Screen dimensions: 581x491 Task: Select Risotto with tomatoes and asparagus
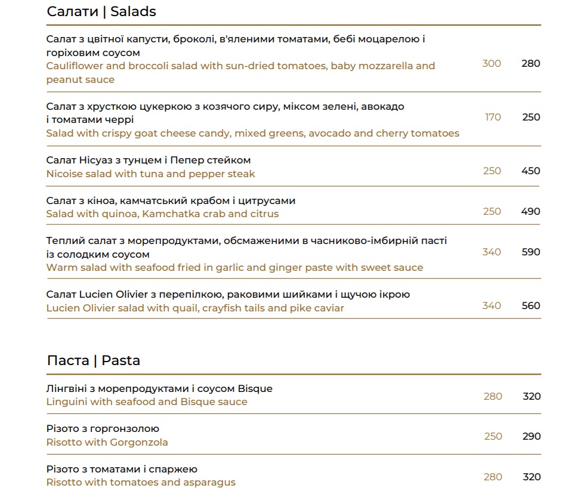pyautogui.click(x=293, y=476)
